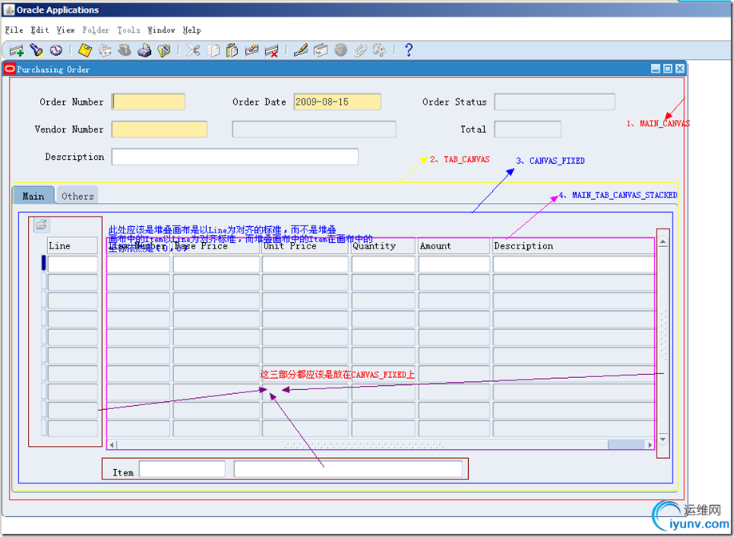The image size is (734, 537).
Task: Open the Edit menu
Action: pyautogui.click(x=40, y=30)
